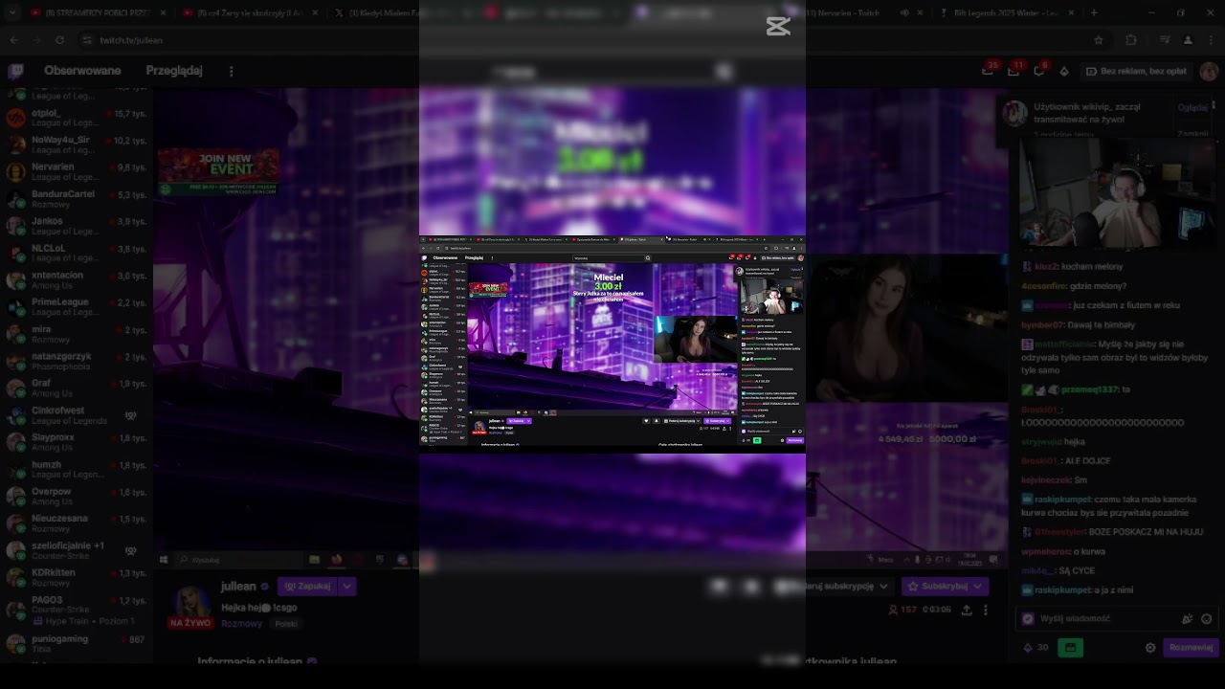Open Nieuczesana channel in the sidebar

77,524
